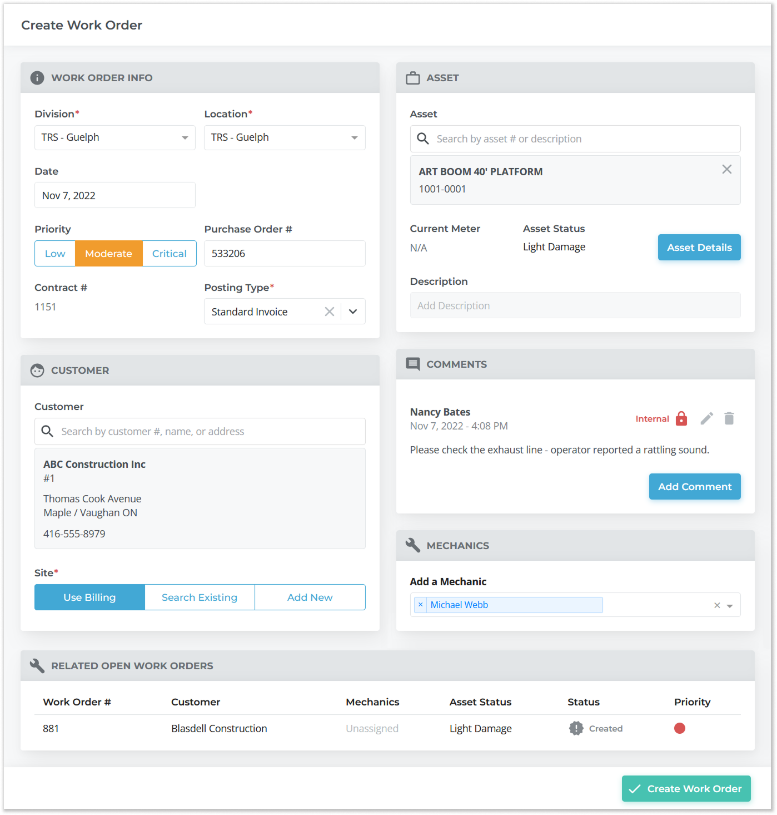Open the Posting Type dropdown arrow

[x=353, y=312]
